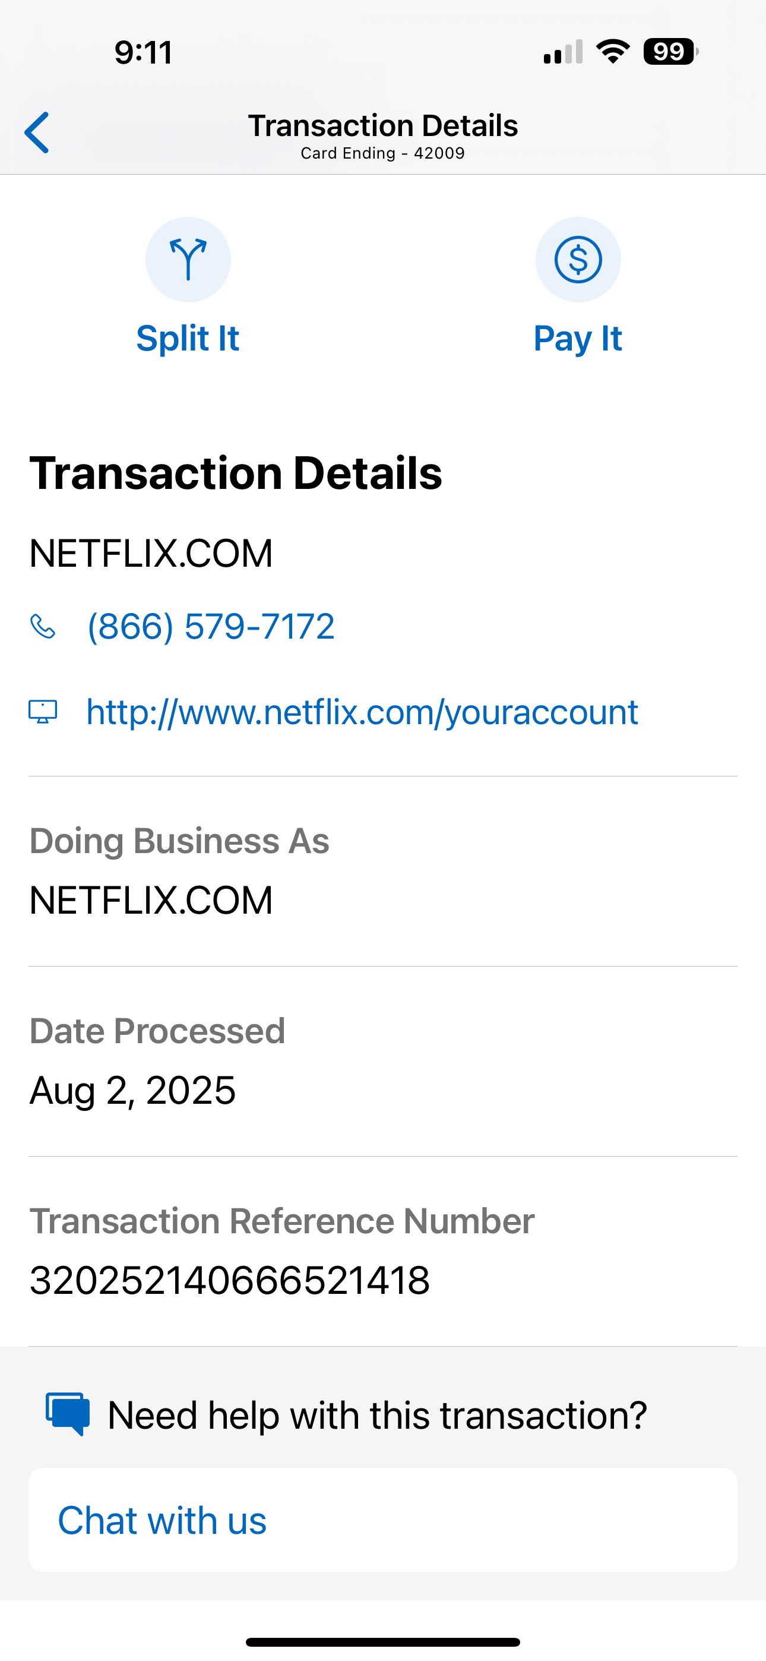The height and width of the screenshot is (1661, 766).
Task: Tap the computer monitor website icon
Action: point(43,712)
